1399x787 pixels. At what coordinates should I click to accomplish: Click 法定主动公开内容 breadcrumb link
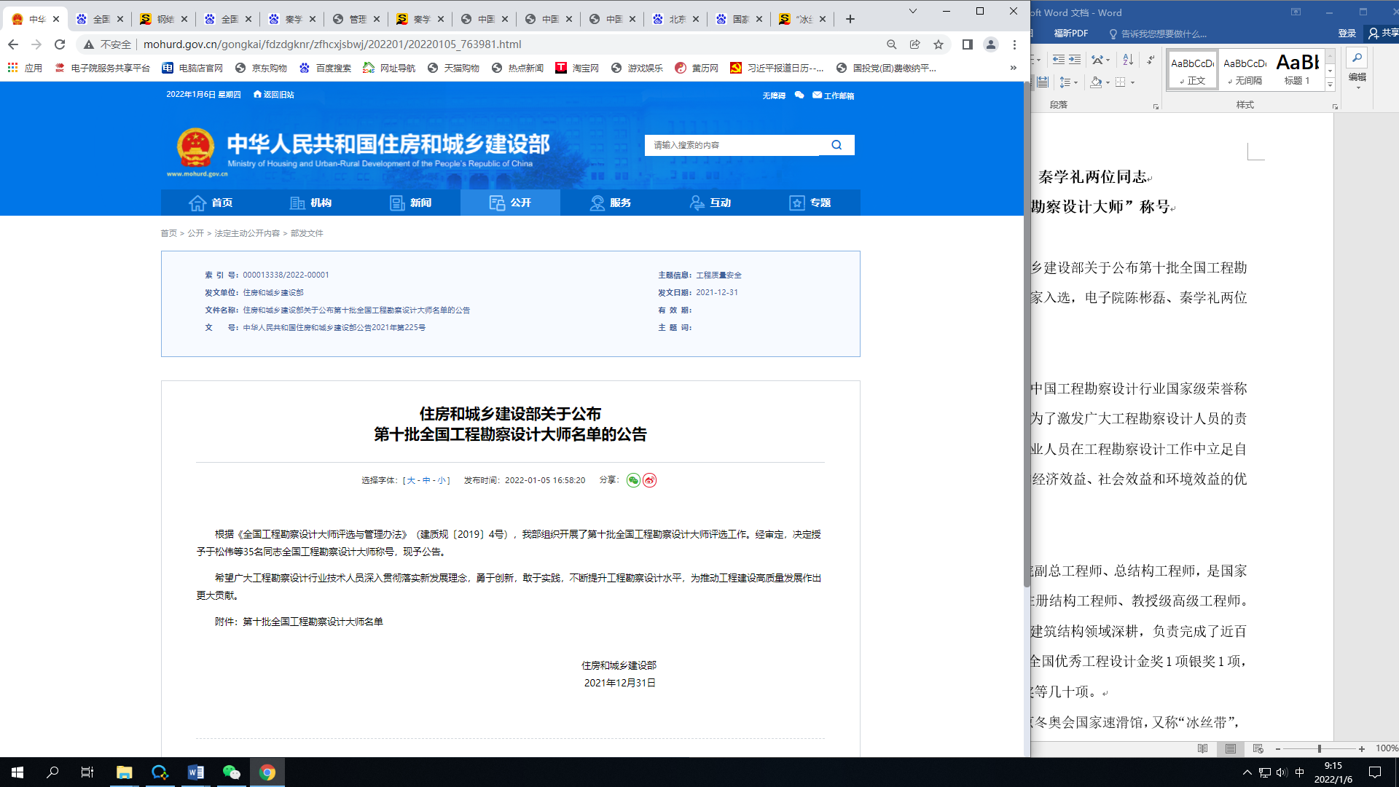pos(247,233)
